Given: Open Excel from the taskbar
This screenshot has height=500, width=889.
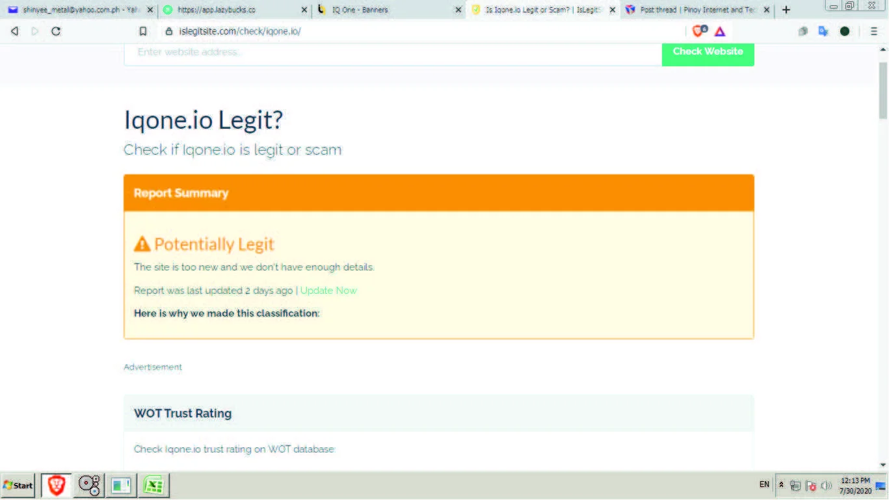Looking at the screenshot, I should pos(154,486).
